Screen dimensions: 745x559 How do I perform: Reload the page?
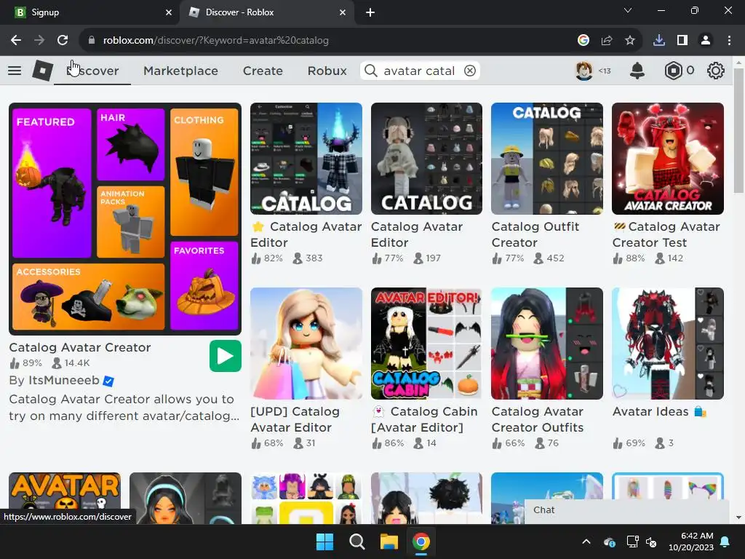63,41
